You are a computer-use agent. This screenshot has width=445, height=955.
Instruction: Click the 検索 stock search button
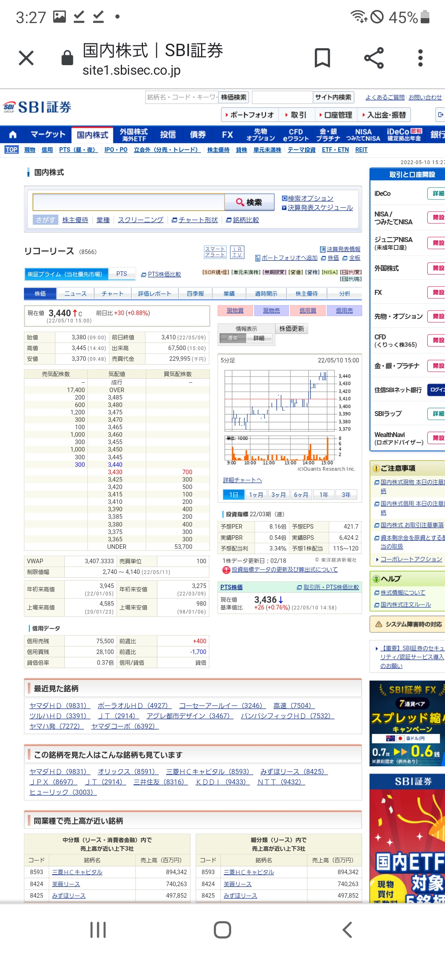249,202
